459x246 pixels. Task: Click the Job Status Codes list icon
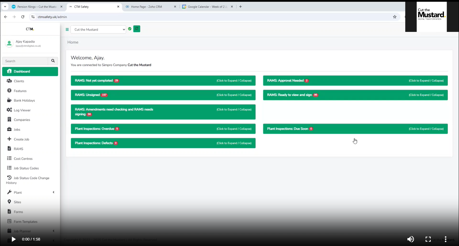(x=9, y=168)
